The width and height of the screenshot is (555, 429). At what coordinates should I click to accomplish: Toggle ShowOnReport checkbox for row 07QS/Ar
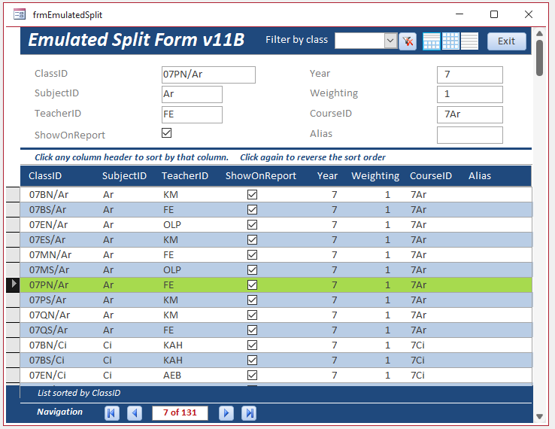click(x=252, y=330)
